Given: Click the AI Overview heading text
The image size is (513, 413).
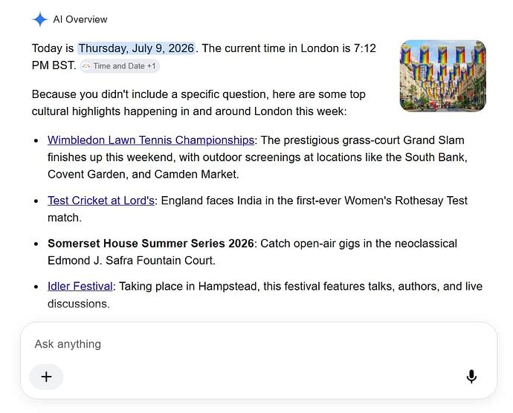Looking at the screenshot, I should (80, 19).
